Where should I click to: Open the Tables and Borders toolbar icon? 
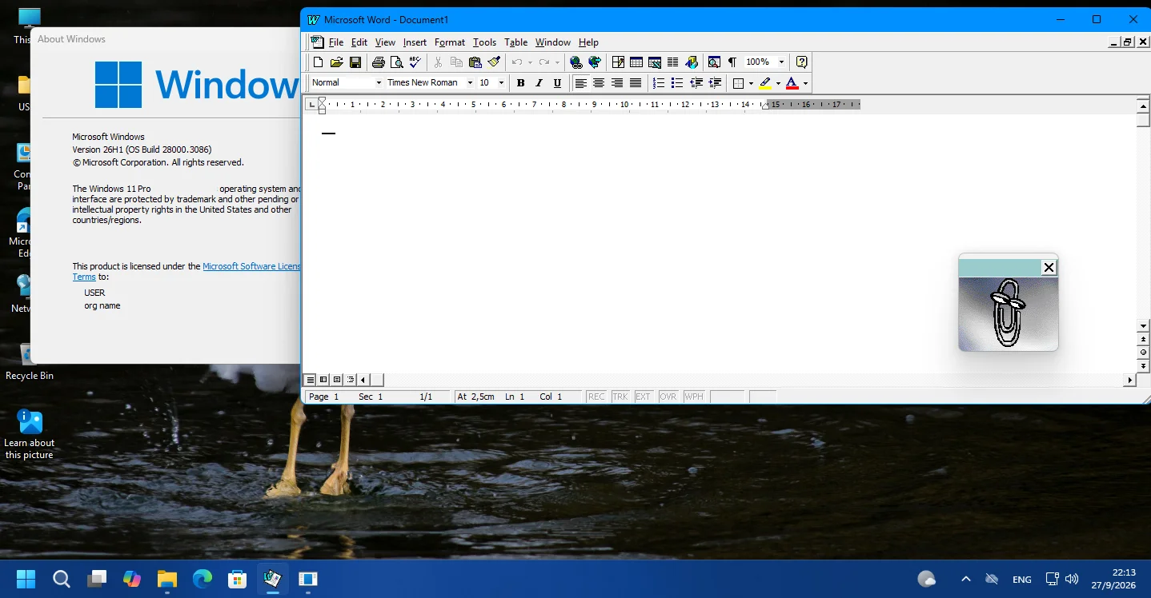[618, 62]
